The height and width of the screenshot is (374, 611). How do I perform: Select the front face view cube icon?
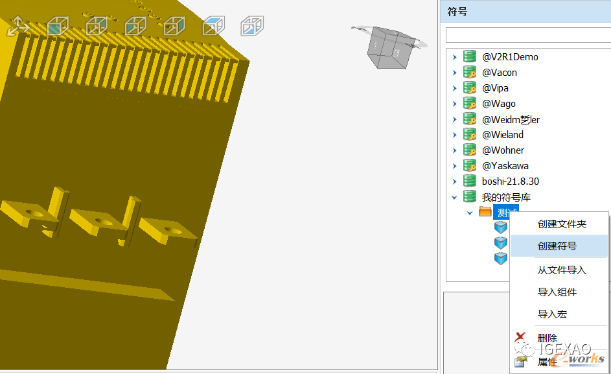click(x=58, y=26)
